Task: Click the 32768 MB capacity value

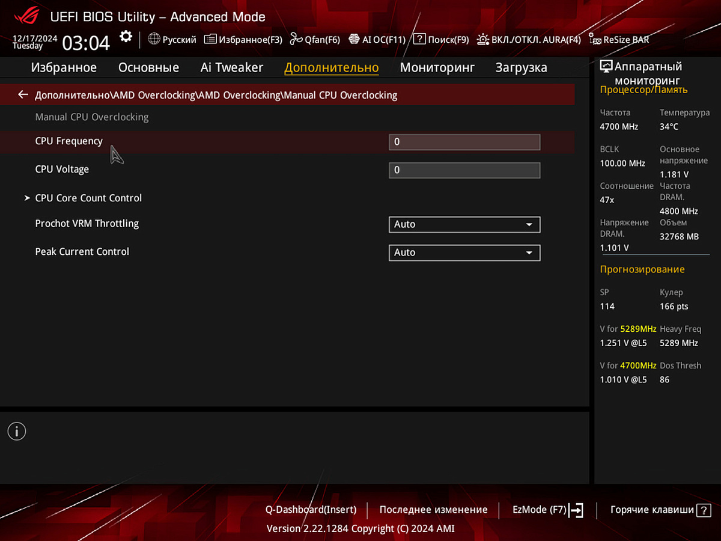Action: point(679,237)
